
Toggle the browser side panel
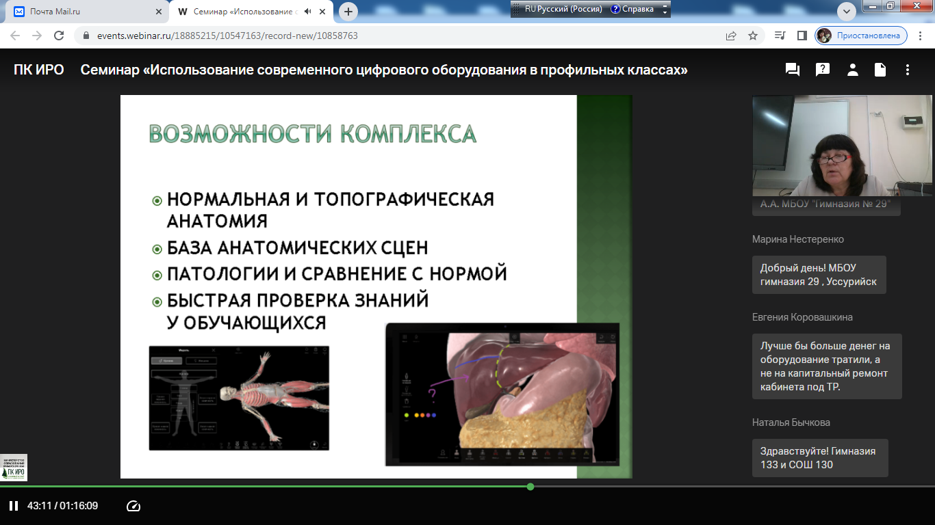(802, 36)
